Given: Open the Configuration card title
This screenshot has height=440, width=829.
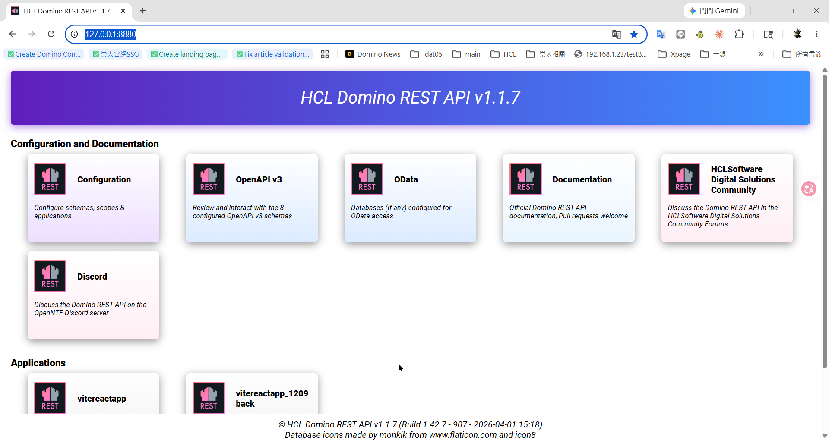Looking at the screenshot, I should 104,179.
